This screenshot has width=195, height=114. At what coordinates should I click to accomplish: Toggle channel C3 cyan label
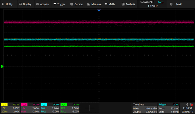(44, 105)
